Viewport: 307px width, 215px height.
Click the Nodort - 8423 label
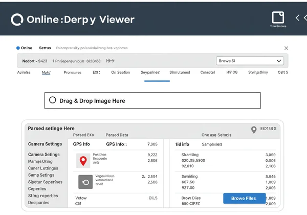(x=35, y=61)
